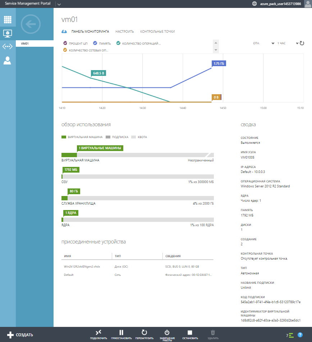This screenshot has width=312, height=342.
Task: Toggle the КОЛИЧЕСТВО СЕТЕВЫХ ОП metric checkbox
Action: (x=65, y=50)
